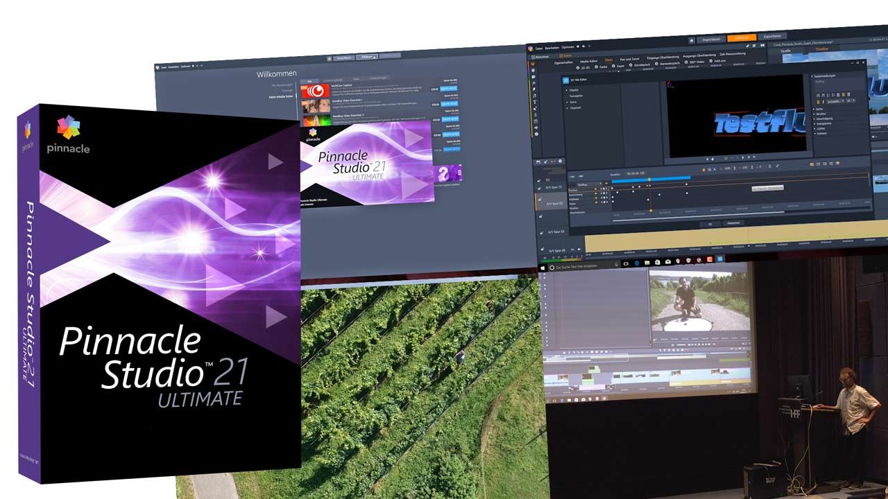Select the Title "T" tool in sidebar
The image size is (888, 499).
[x=535, y=103]
